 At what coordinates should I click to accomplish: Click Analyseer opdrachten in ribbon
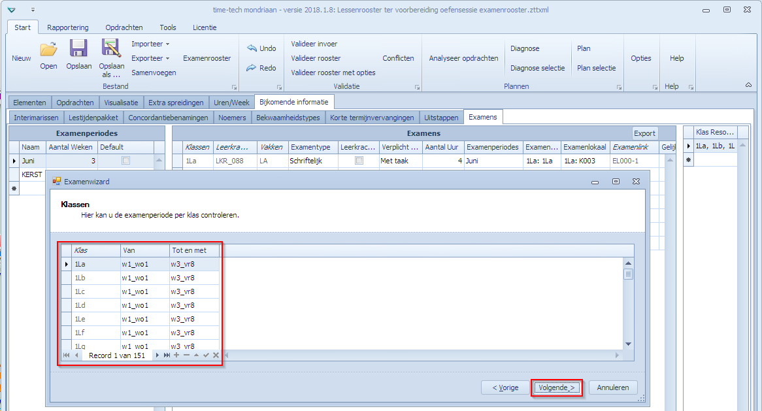click(463, 58)
